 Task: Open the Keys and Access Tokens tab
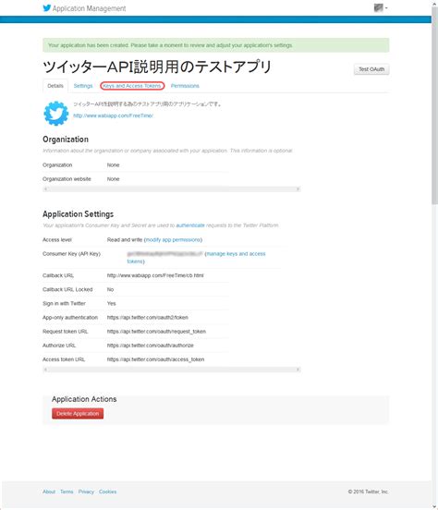pos(132,86)
